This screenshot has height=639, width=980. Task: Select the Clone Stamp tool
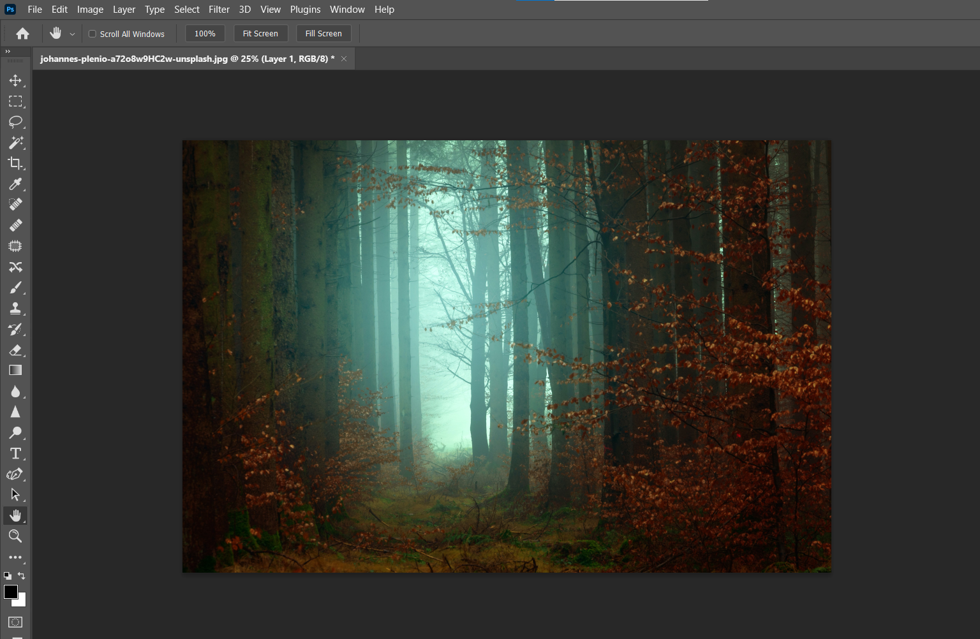coord(15,308)
